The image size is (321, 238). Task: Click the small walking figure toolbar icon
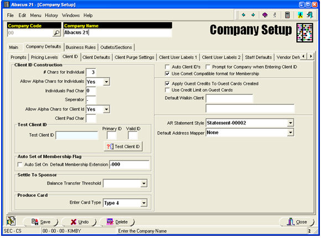coord(275,15)
